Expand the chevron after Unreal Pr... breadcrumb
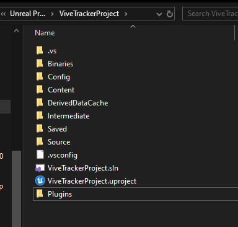This screenshot has width=238, height=227. point(52,14)
